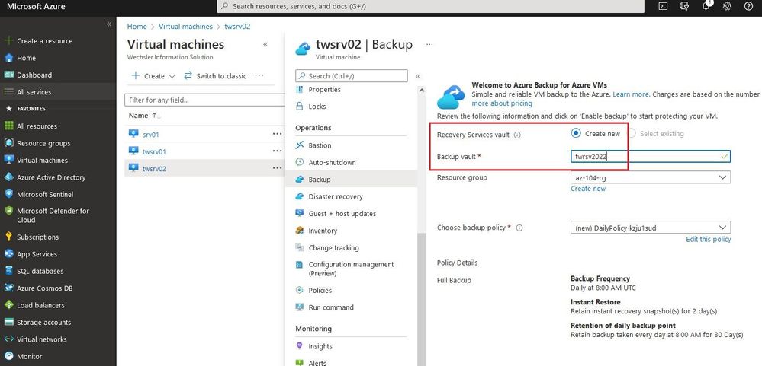Open context menu ellipsis for srv01

coord(277,134)
